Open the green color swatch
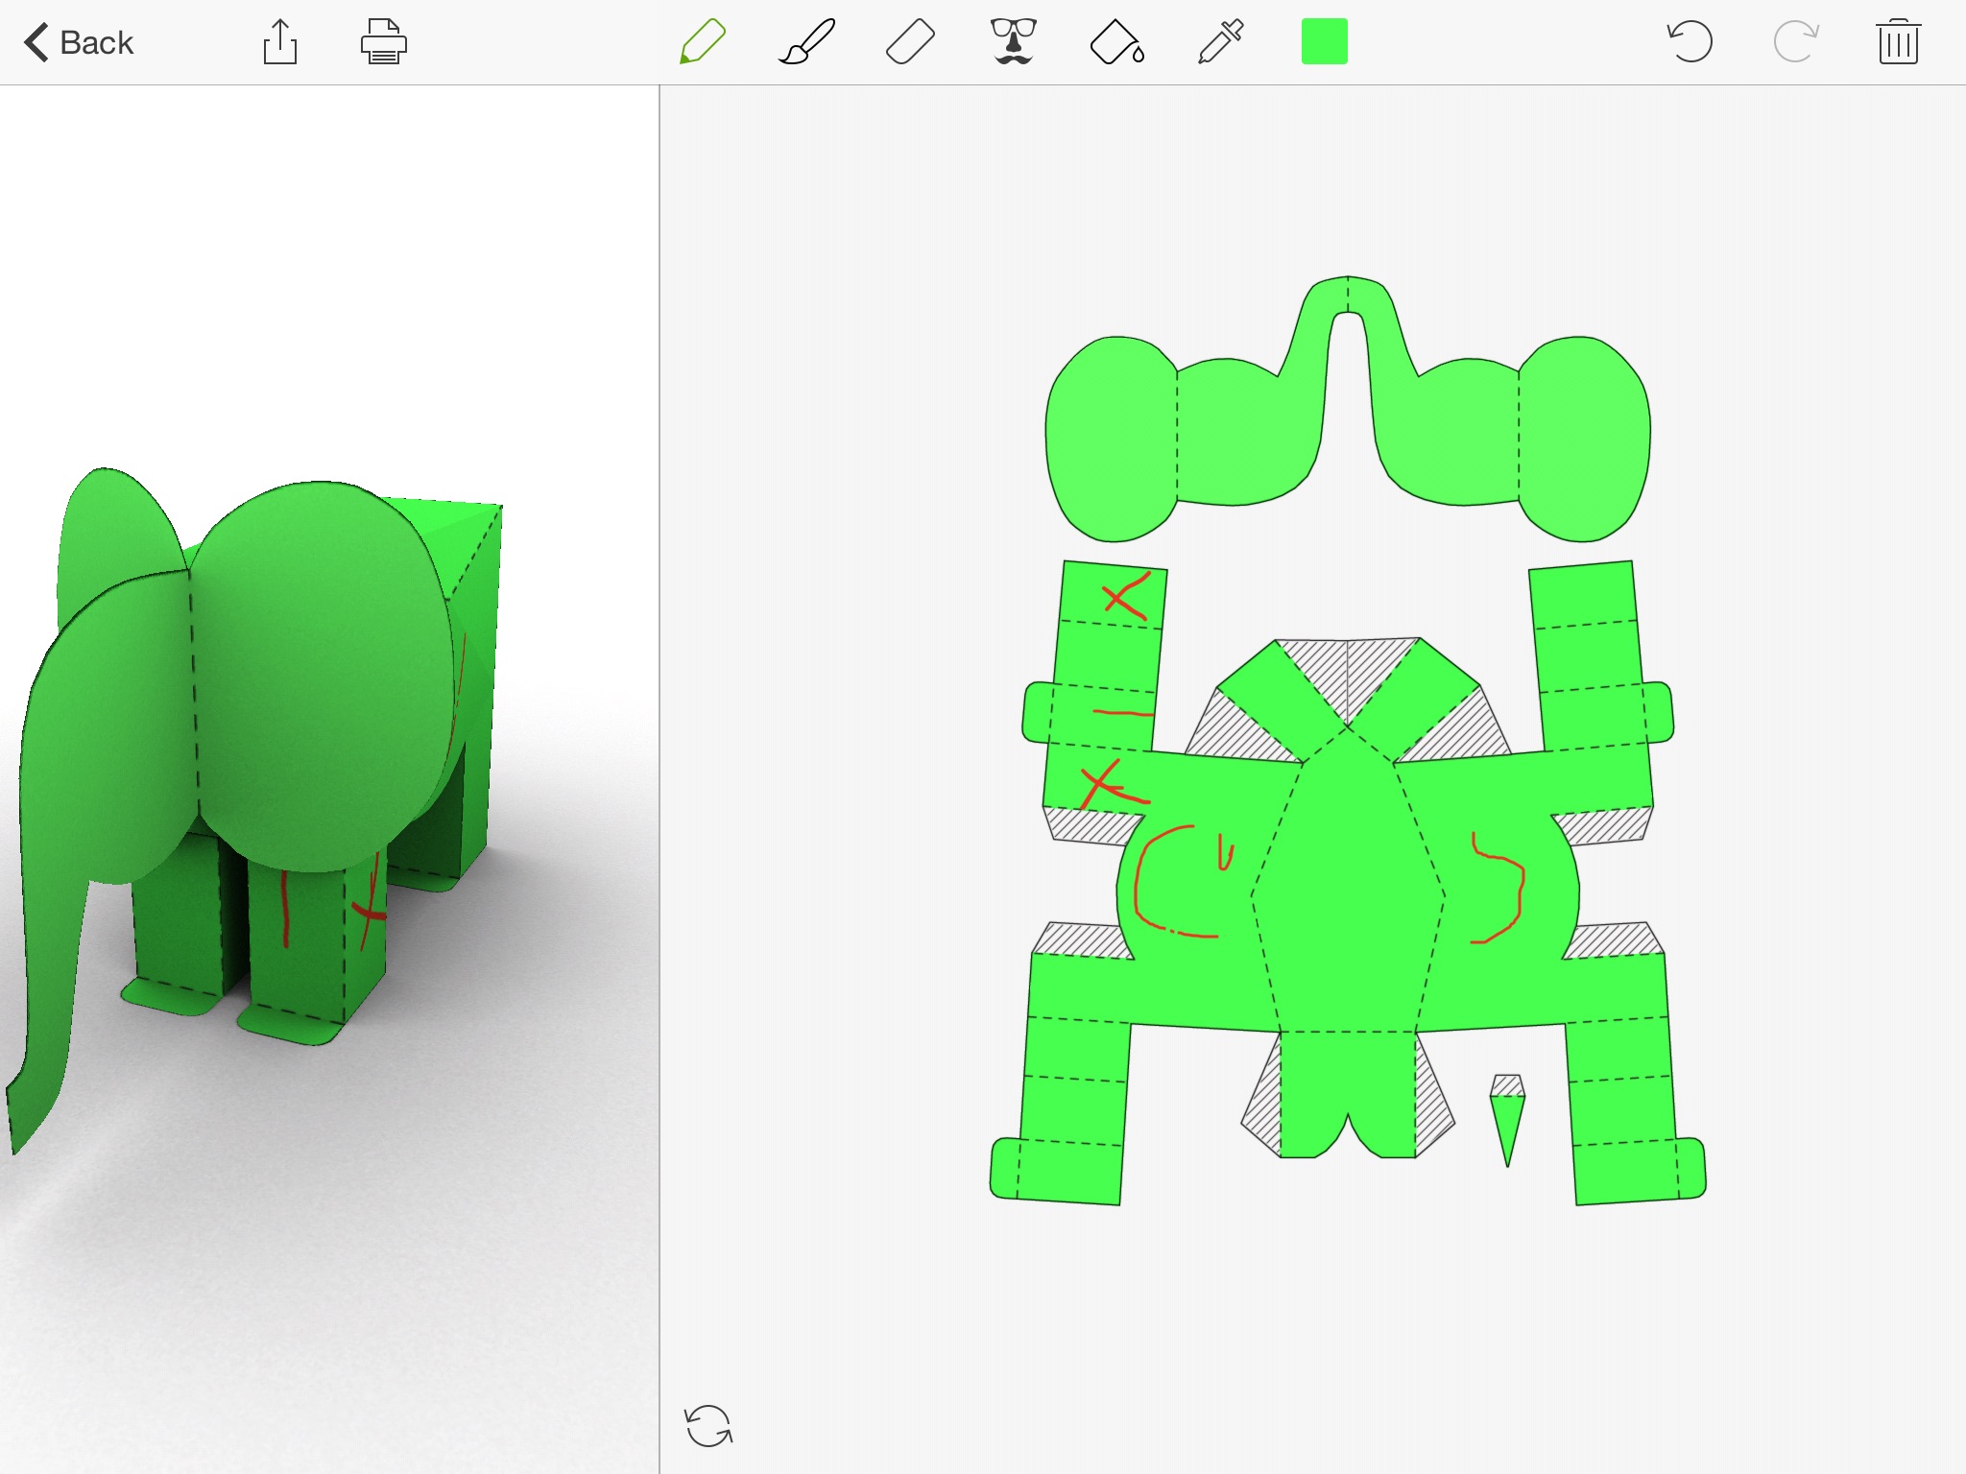 (x=1324, y=42)
